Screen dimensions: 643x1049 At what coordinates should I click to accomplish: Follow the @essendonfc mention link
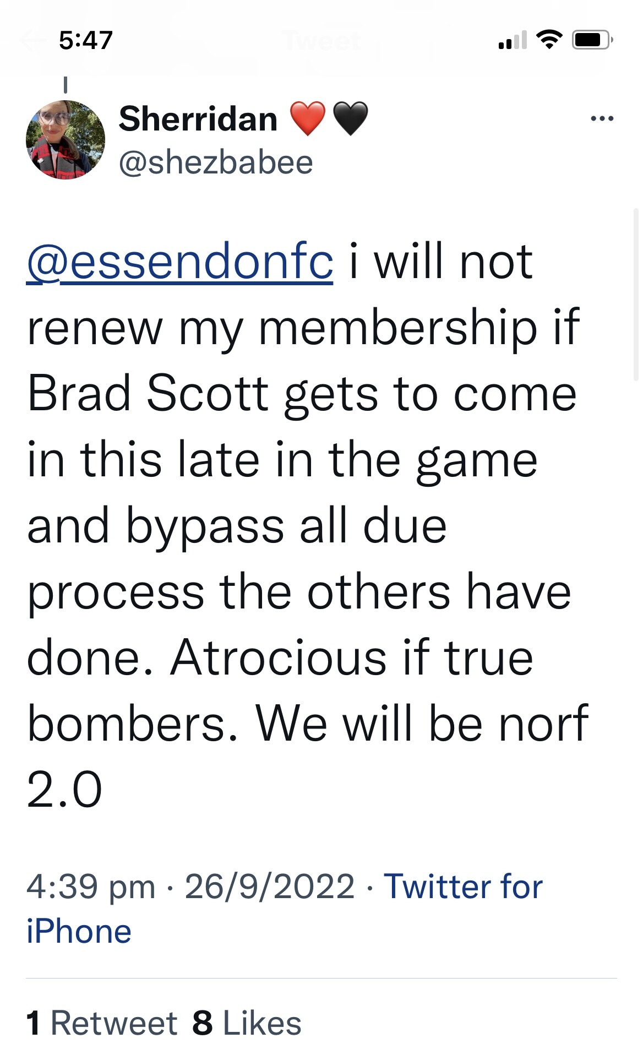click(x=179, y=262)
